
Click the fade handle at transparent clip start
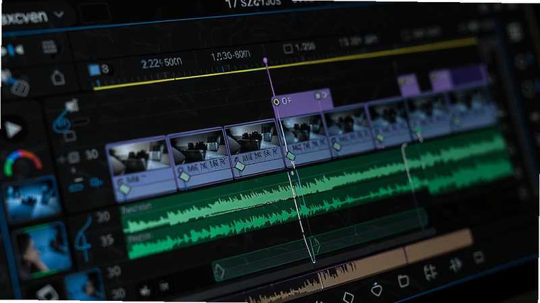219,271
